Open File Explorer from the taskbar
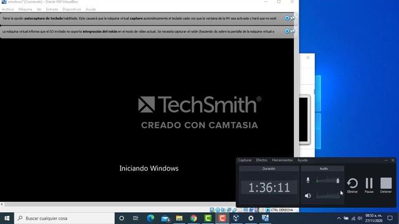The width and height of the screenshot is (399, 224). click(x=179, y=218)
